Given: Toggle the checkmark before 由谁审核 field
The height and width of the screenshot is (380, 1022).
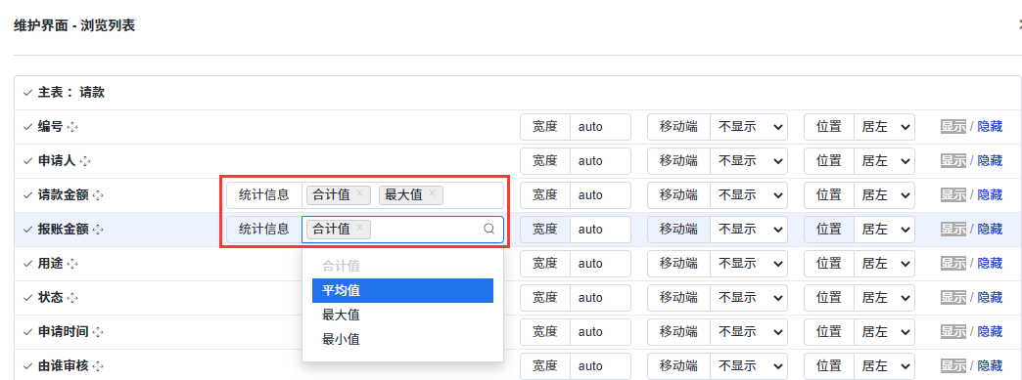Looking at the screenshot, I should [x=26, y=365].
